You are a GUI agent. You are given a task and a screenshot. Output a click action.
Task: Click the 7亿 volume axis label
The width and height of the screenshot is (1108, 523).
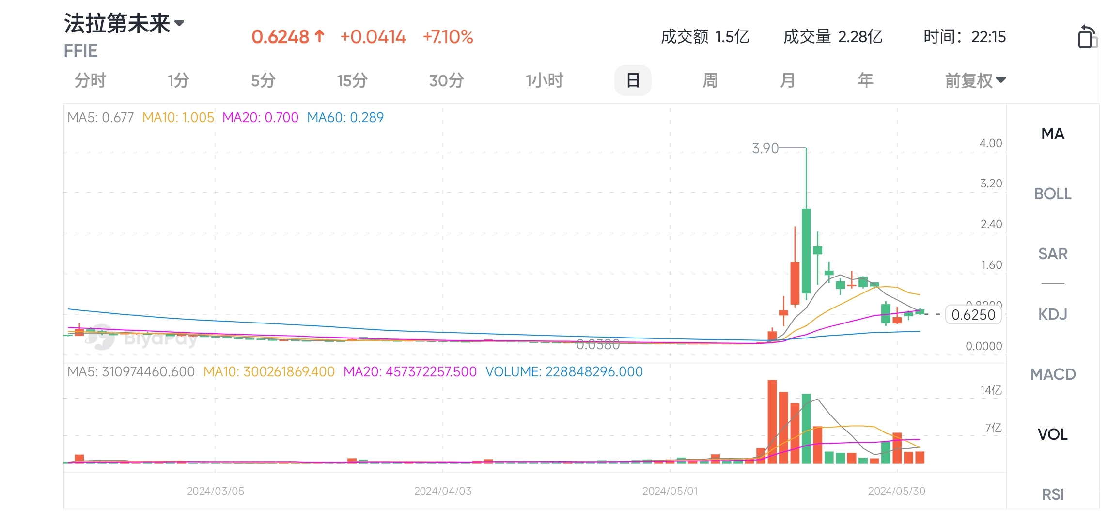[x=993, y=428]
